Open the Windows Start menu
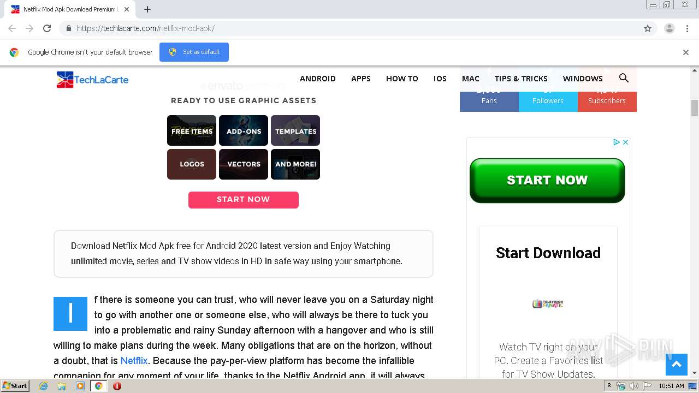Screen dimensions: 699x393 (15, 386)
